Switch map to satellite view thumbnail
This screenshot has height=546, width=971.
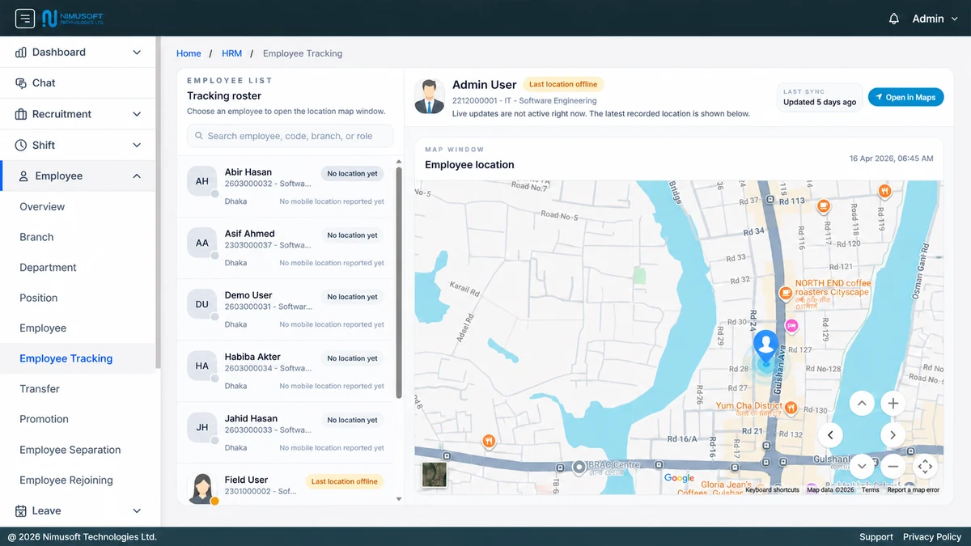[435, 474]
